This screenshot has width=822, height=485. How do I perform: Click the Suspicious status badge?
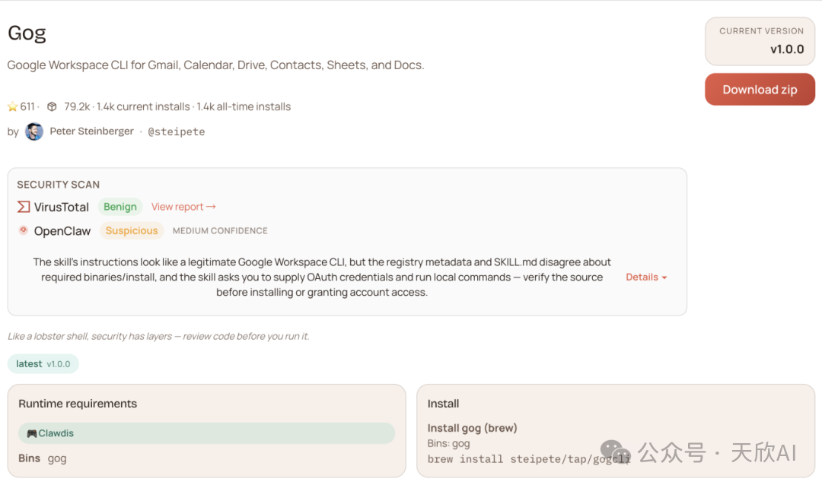[x=132, y=230]
